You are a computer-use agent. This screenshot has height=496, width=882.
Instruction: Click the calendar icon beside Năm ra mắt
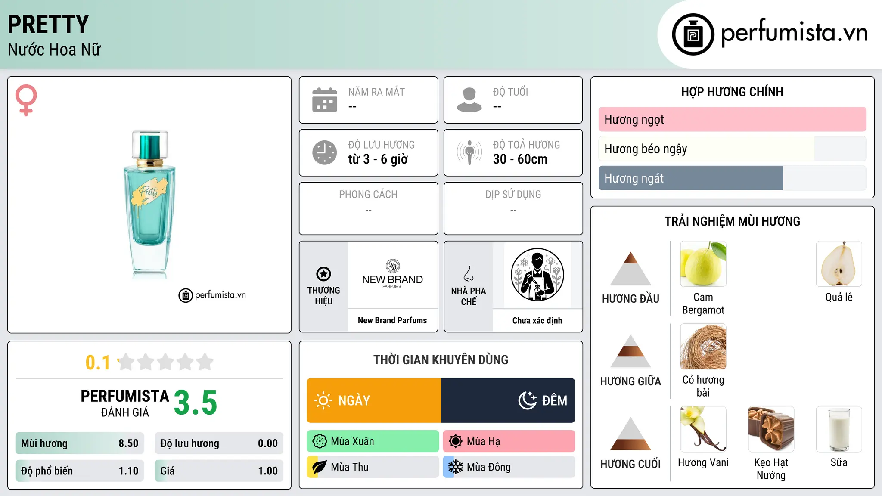(x=325, y=100)
